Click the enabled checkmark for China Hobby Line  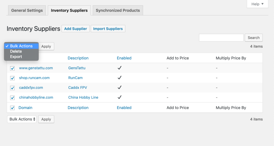click(120, 97)
